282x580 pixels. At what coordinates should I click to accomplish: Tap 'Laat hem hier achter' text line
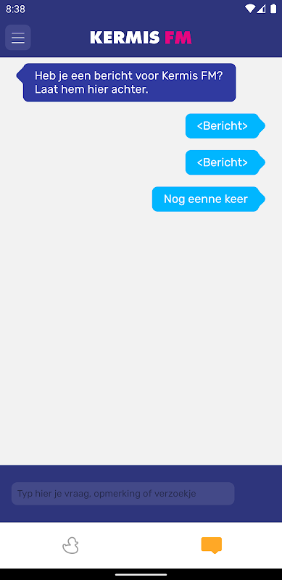(91, 89)
